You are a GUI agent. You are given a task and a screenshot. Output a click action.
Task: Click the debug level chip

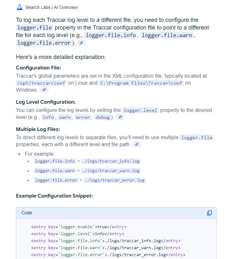102,117
